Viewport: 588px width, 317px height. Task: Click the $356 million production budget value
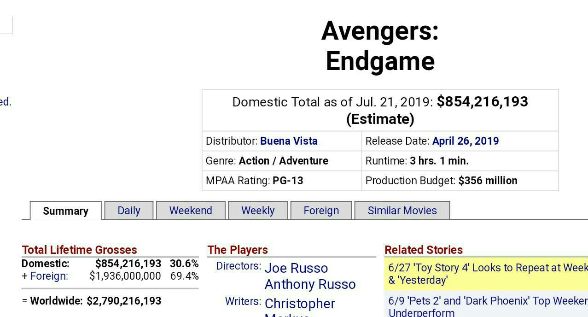pyautogui.click(x=488, y=181)
